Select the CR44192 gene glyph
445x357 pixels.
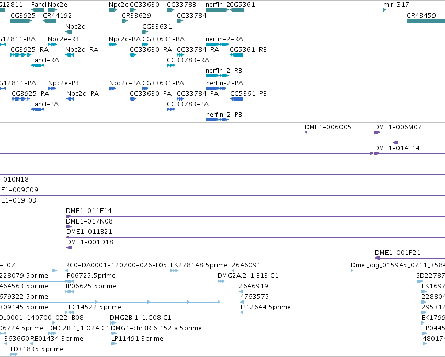[x=49, y=21]
